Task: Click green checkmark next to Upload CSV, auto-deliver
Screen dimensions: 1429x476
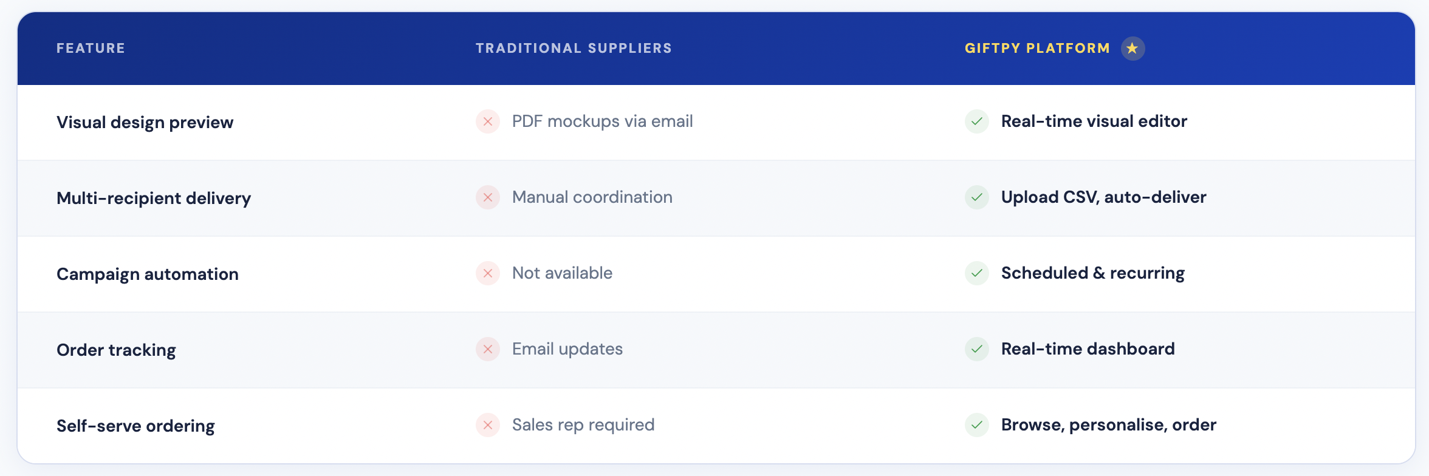Action: tap(976, 197)
